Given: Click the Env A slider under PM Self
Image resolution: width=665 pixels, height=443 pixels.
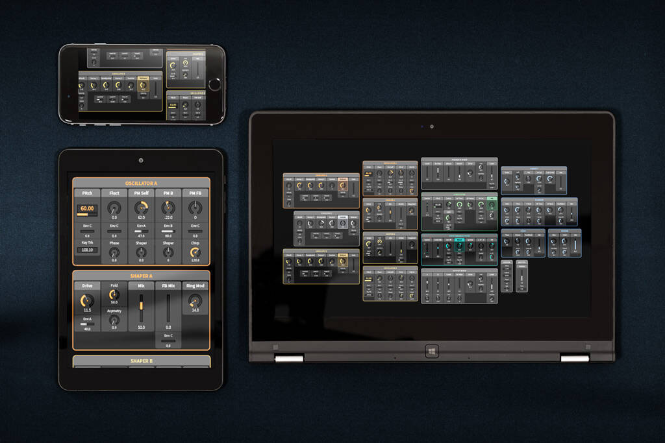Looking at the screenshot, I should tap(141, 232).
